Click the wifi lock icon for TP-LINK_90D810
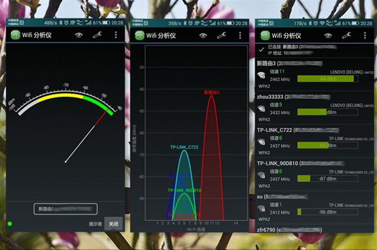 pyautogui.click(x=261, y=175)
